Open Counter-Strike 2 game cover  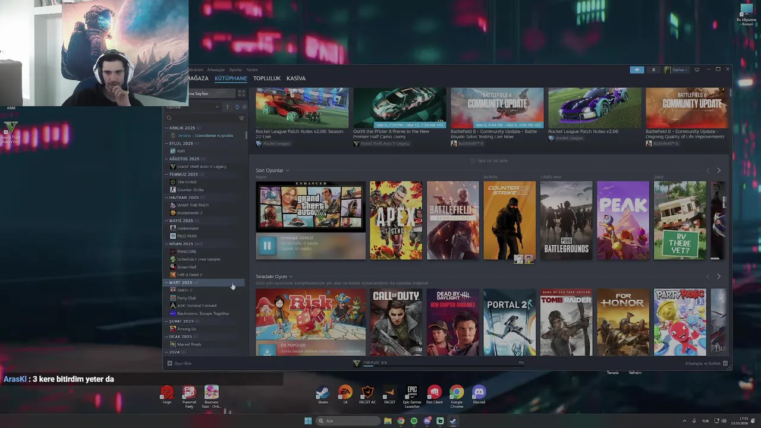click(510, 221)
